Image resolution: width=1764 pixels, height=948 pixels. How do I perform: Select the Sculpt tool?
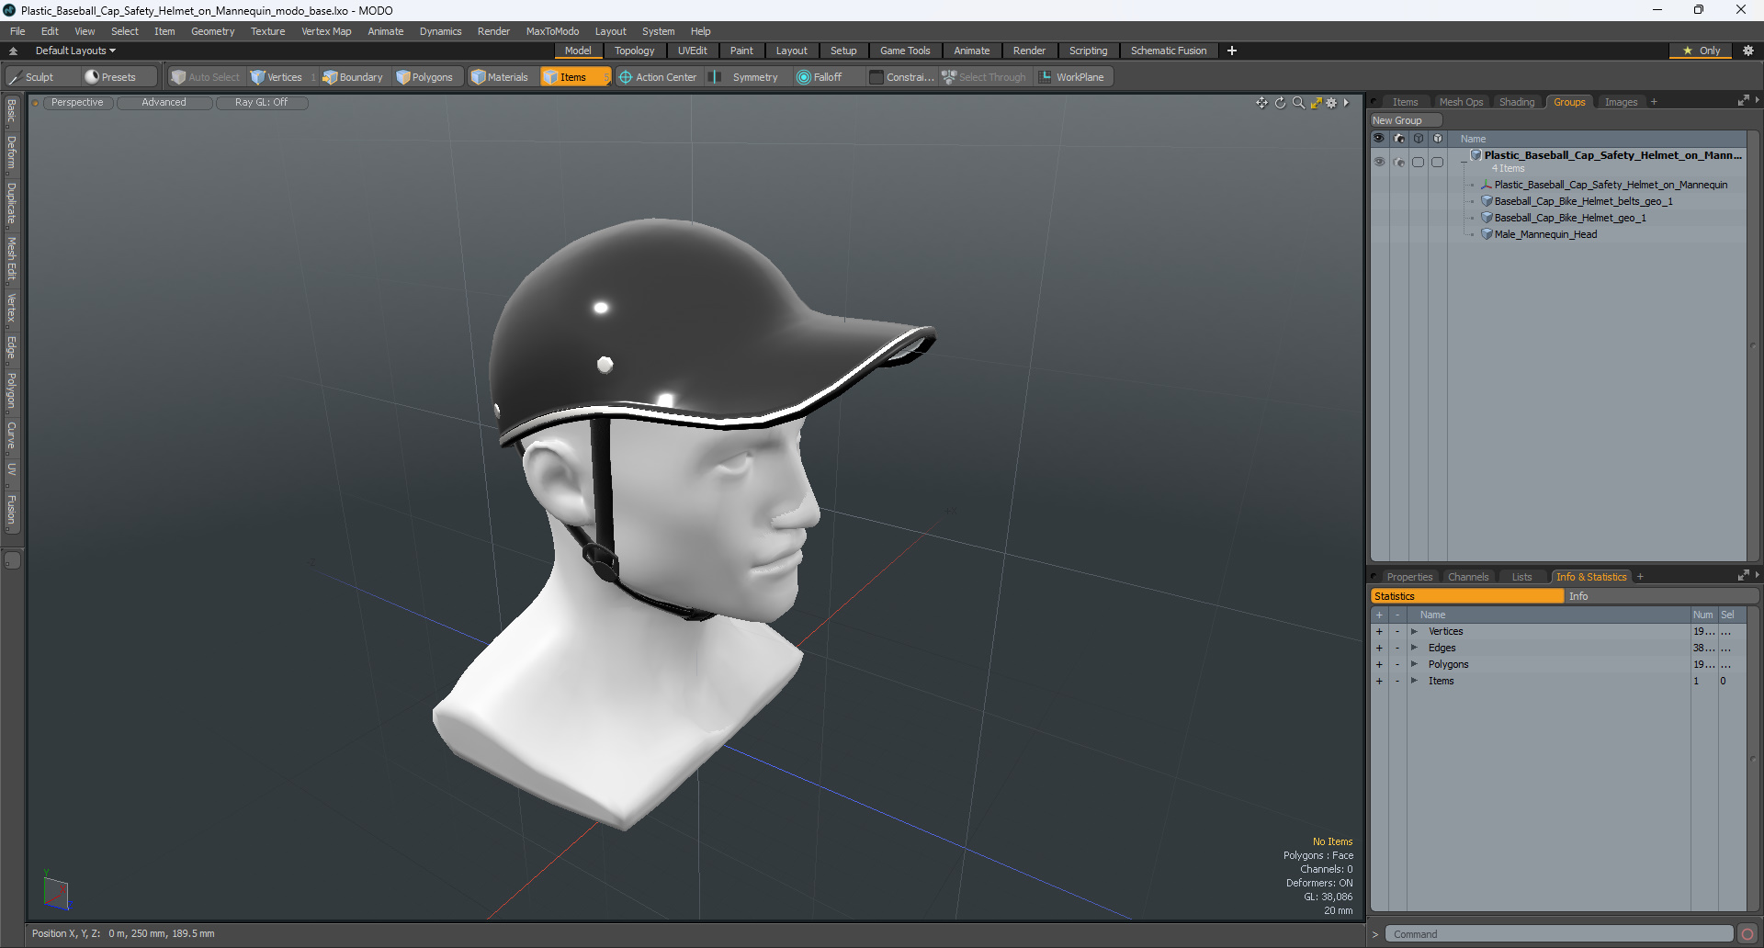[41, 77]
